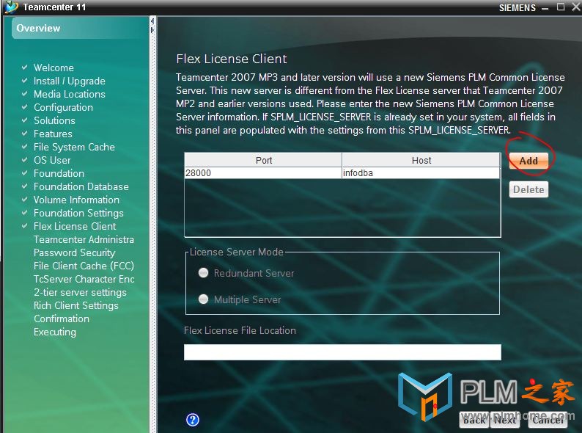The image size is (582, 433).
Task: Select Password Security step
Action: pos(75,252)
